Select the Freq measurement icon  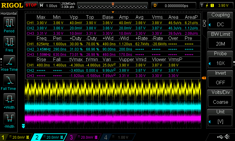point(9,42)
